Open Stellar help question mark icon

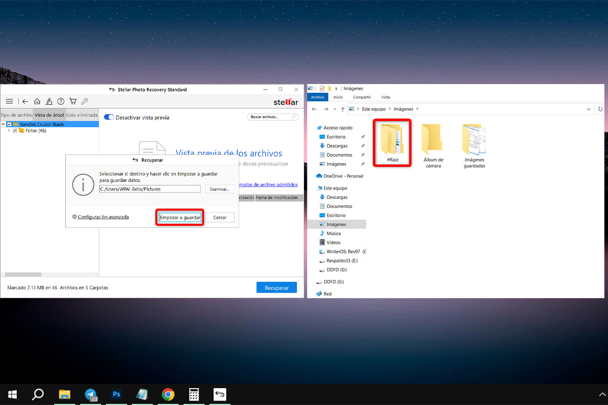61,101
